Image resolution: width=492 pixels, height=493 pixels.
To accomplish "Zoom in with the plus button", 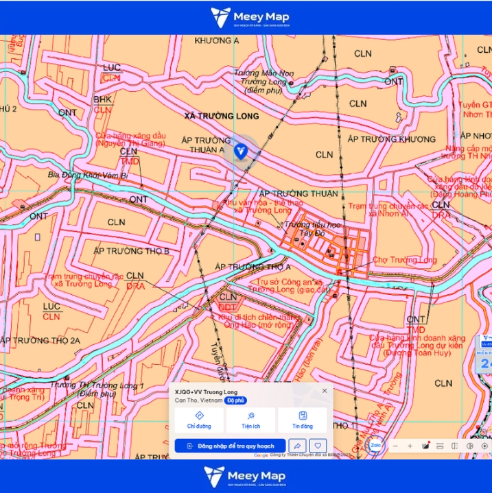I will coord(410,446).
